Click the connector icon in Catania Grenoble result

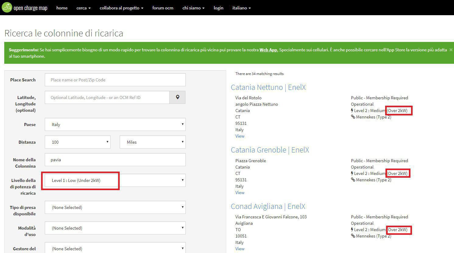pyautogui.click(x=353, y=180)
